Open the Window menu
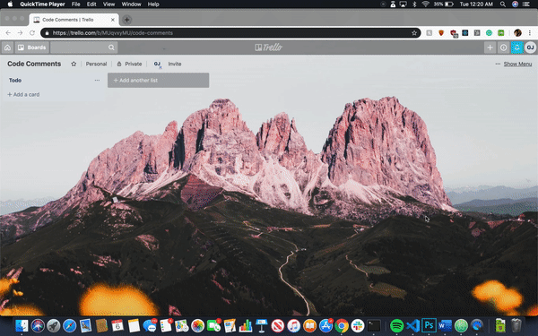This screenshot has width=538, height=336. (132, 4)
